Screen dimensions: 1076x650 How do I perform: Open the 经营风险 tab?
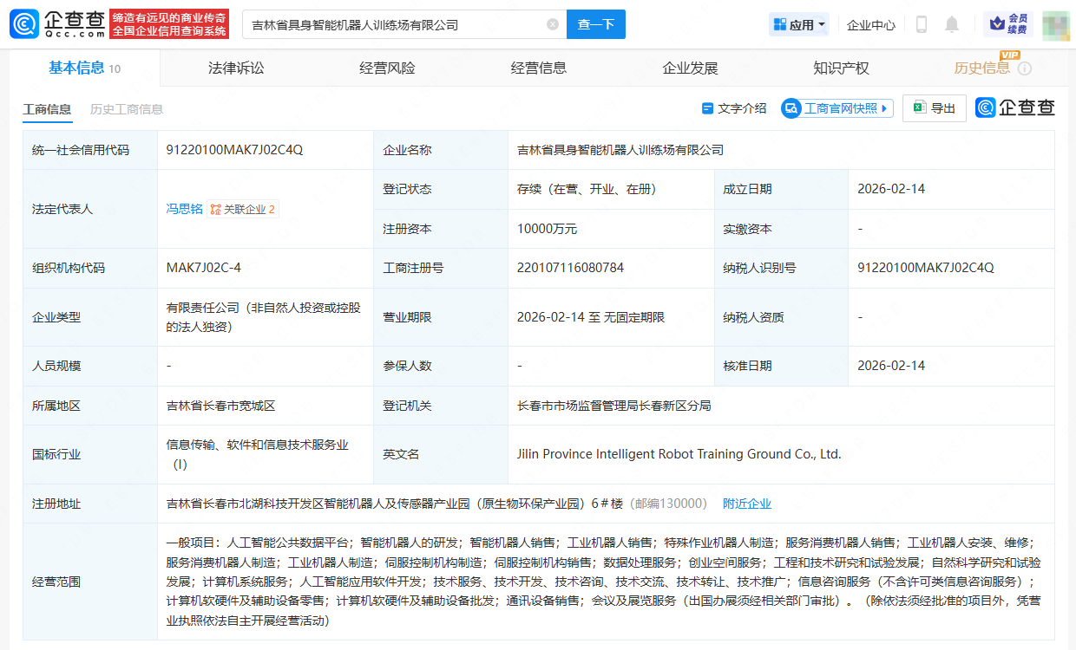[386, 68]
